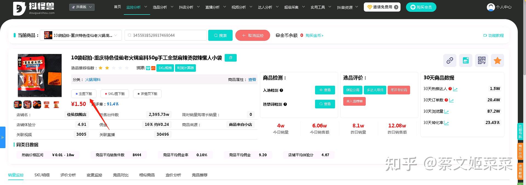Click the SKU图下载 button
Viewport: 526px width, 185px height.
click(x=115, y=94)
